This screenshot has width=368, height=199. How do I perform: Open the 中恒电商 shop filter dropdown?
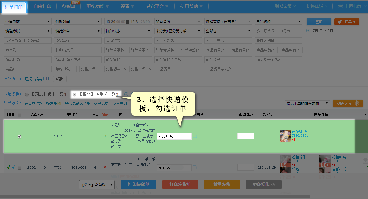[x=28, y=22]
